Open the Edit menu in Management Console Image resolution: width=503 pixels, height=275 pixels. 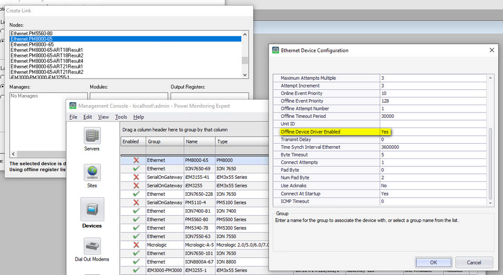click(88, 117)
